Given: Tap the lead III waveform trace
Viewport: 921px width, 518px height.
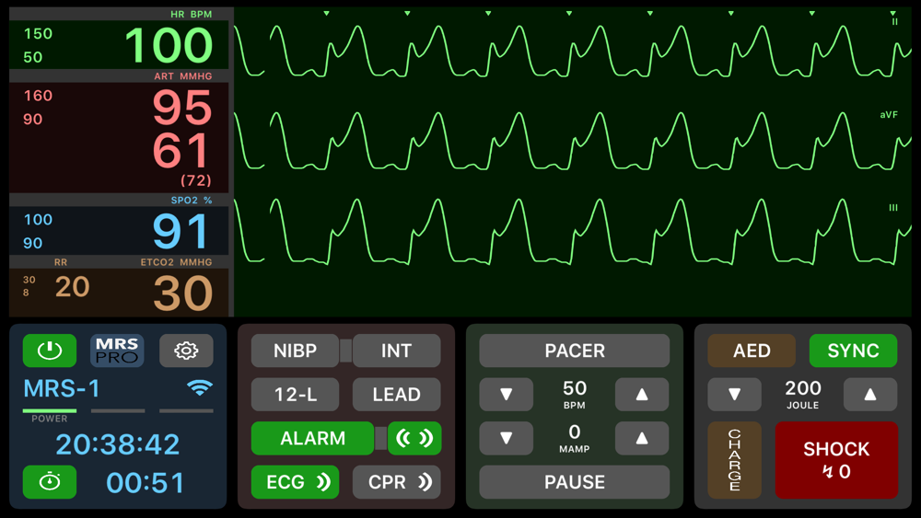Looking at the screenshot, I should point(573,232).
